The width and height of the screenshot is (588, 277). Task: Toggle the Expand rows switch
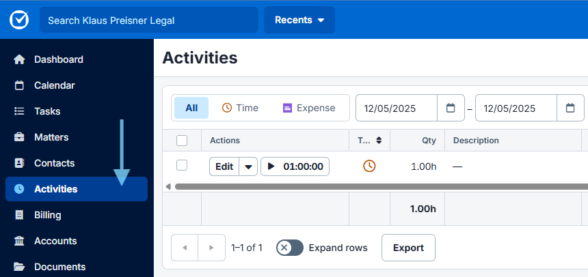click(290, 248)
